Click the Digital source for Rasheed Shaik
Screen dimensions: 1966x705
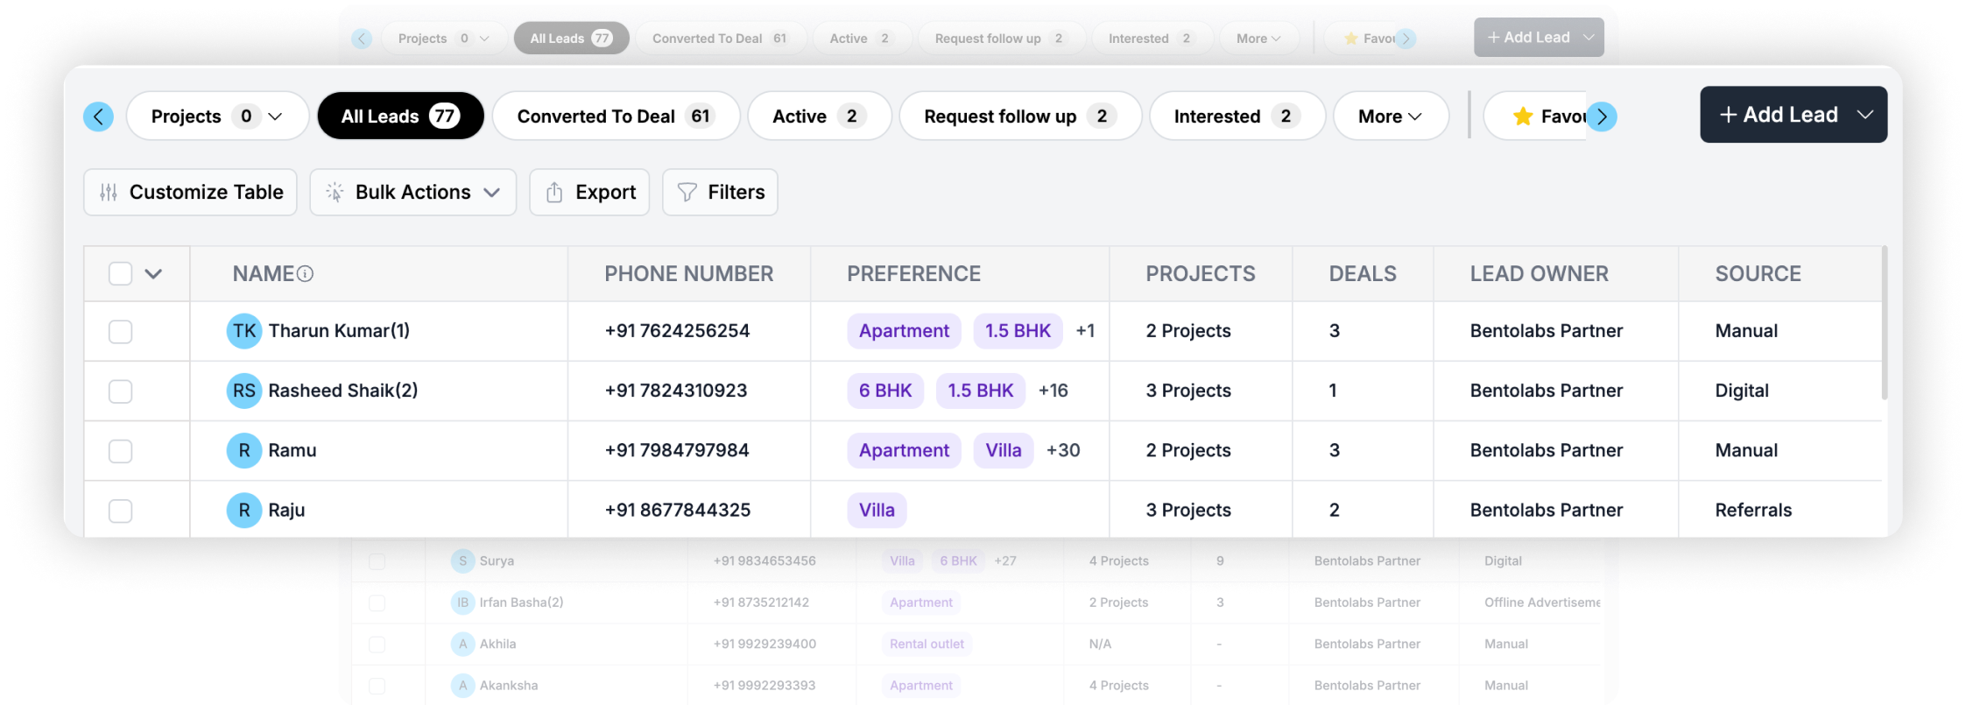[1742, 391]
